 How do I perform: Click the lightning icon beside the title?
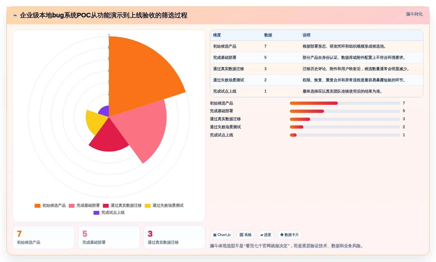[x=15, y=15]
